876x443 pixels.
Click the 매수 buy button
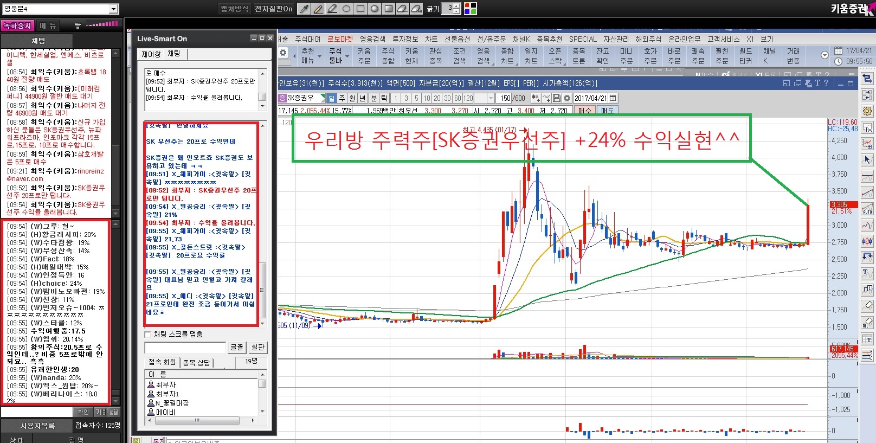pos(584,111)
